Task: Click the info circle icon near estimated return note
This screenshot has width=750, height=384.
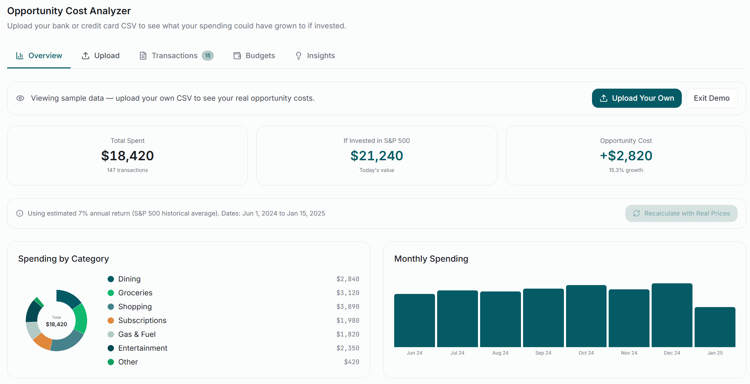Action: [20, 213]
